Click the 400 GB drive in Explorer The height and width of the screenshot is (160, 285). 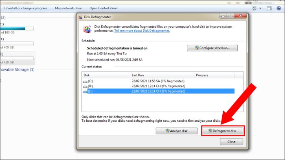(x=17, y=43)
